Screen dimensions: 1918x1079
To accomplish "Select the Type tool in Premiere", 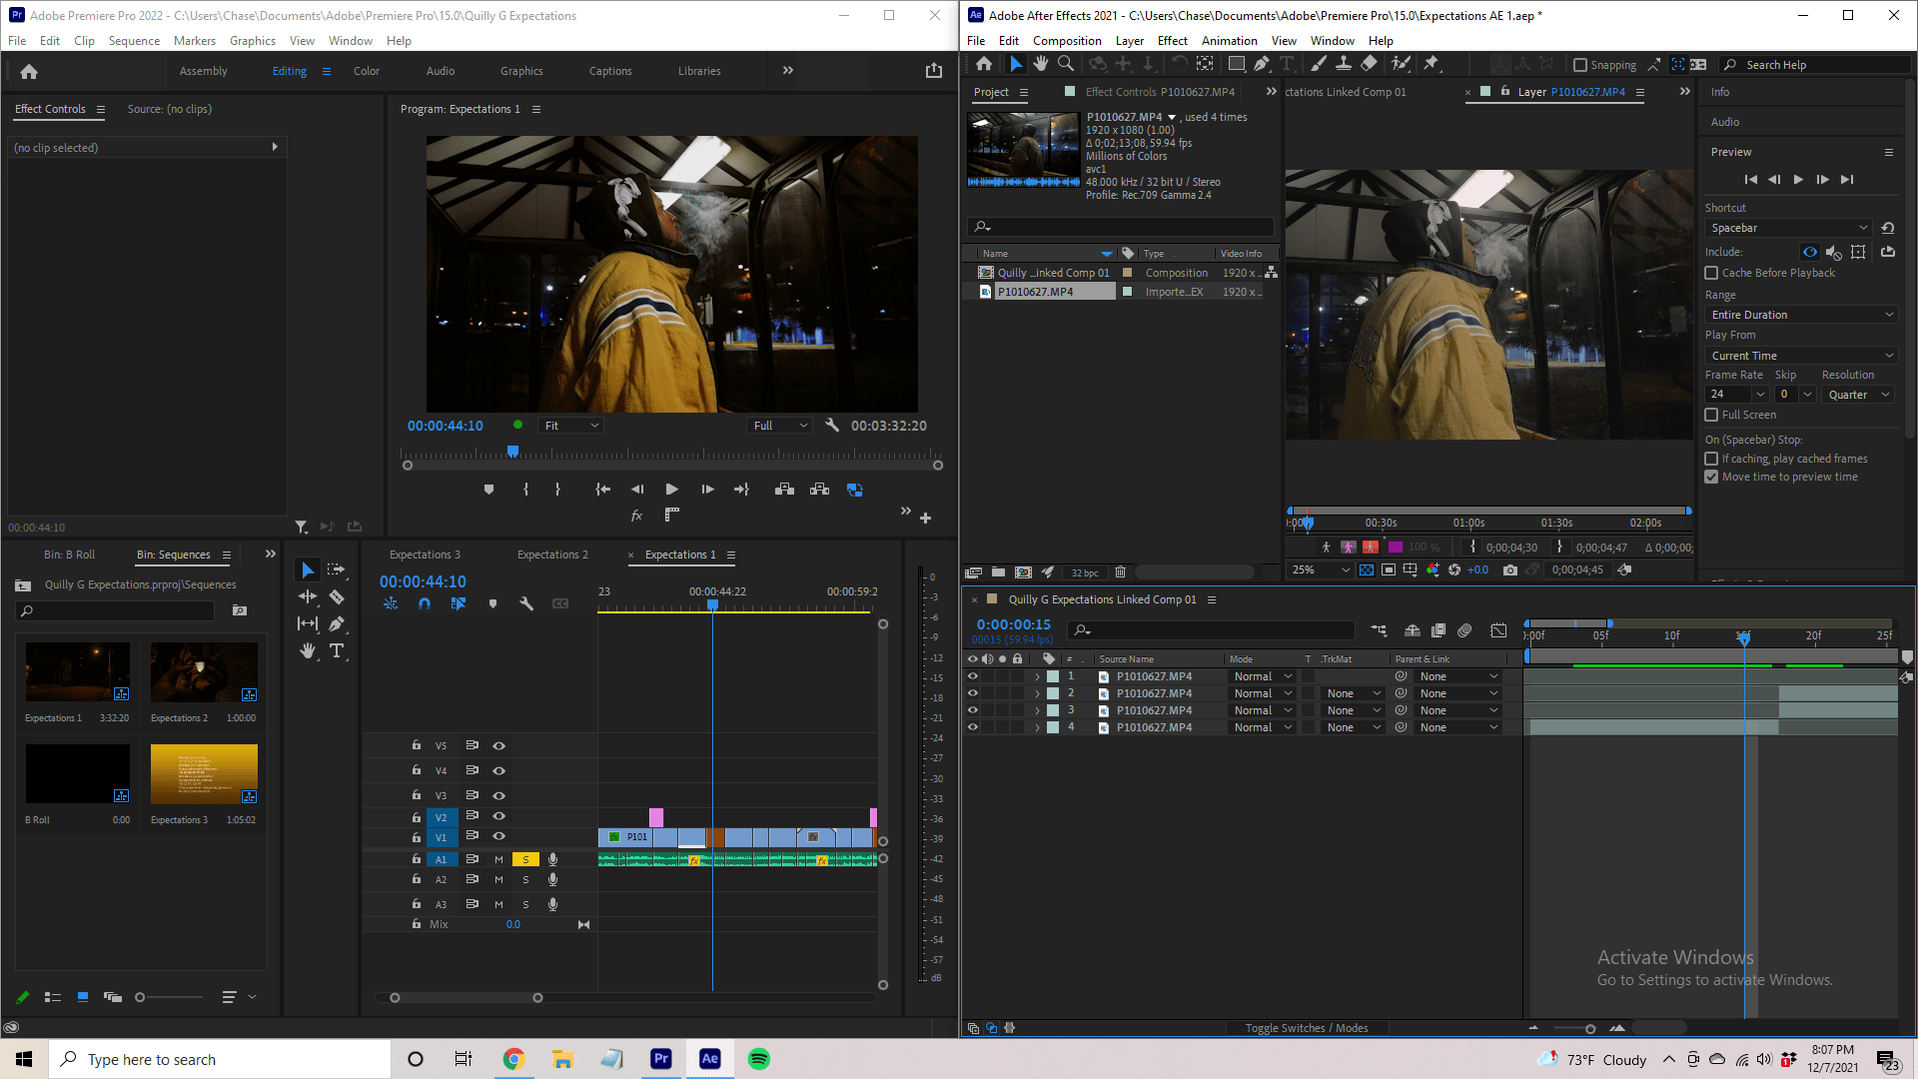I will click(x=337, y=650).
